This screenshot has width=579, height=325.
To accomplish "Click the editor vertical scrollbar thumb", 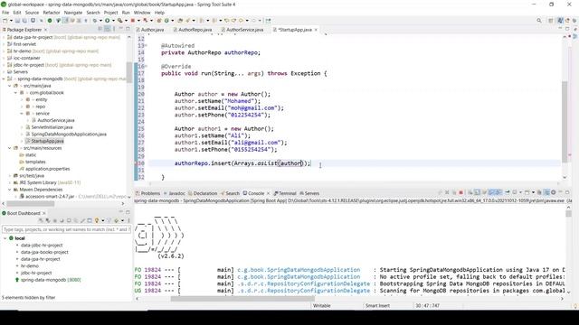I will (x=565, y=122).
